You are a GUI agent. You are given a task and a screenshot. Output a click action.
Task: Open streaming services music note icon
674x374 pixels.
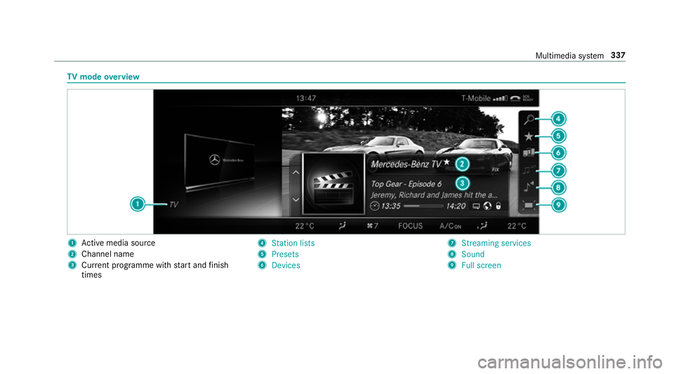[529, 170]
